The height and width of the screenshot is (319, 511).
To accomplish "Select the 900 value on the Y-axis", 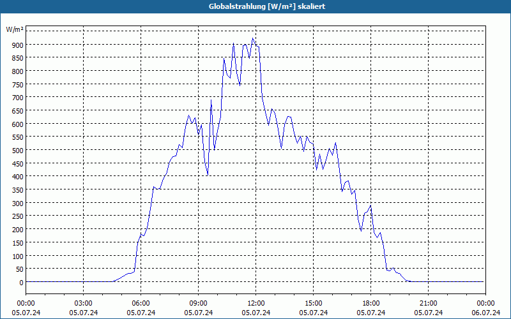I will tap(19, 45).
